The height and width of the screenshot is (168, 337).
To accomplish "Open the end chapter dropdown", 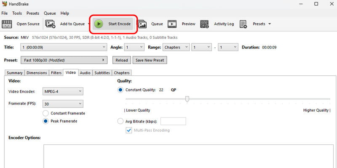I will pyautogui.click(x=228, y=47).
